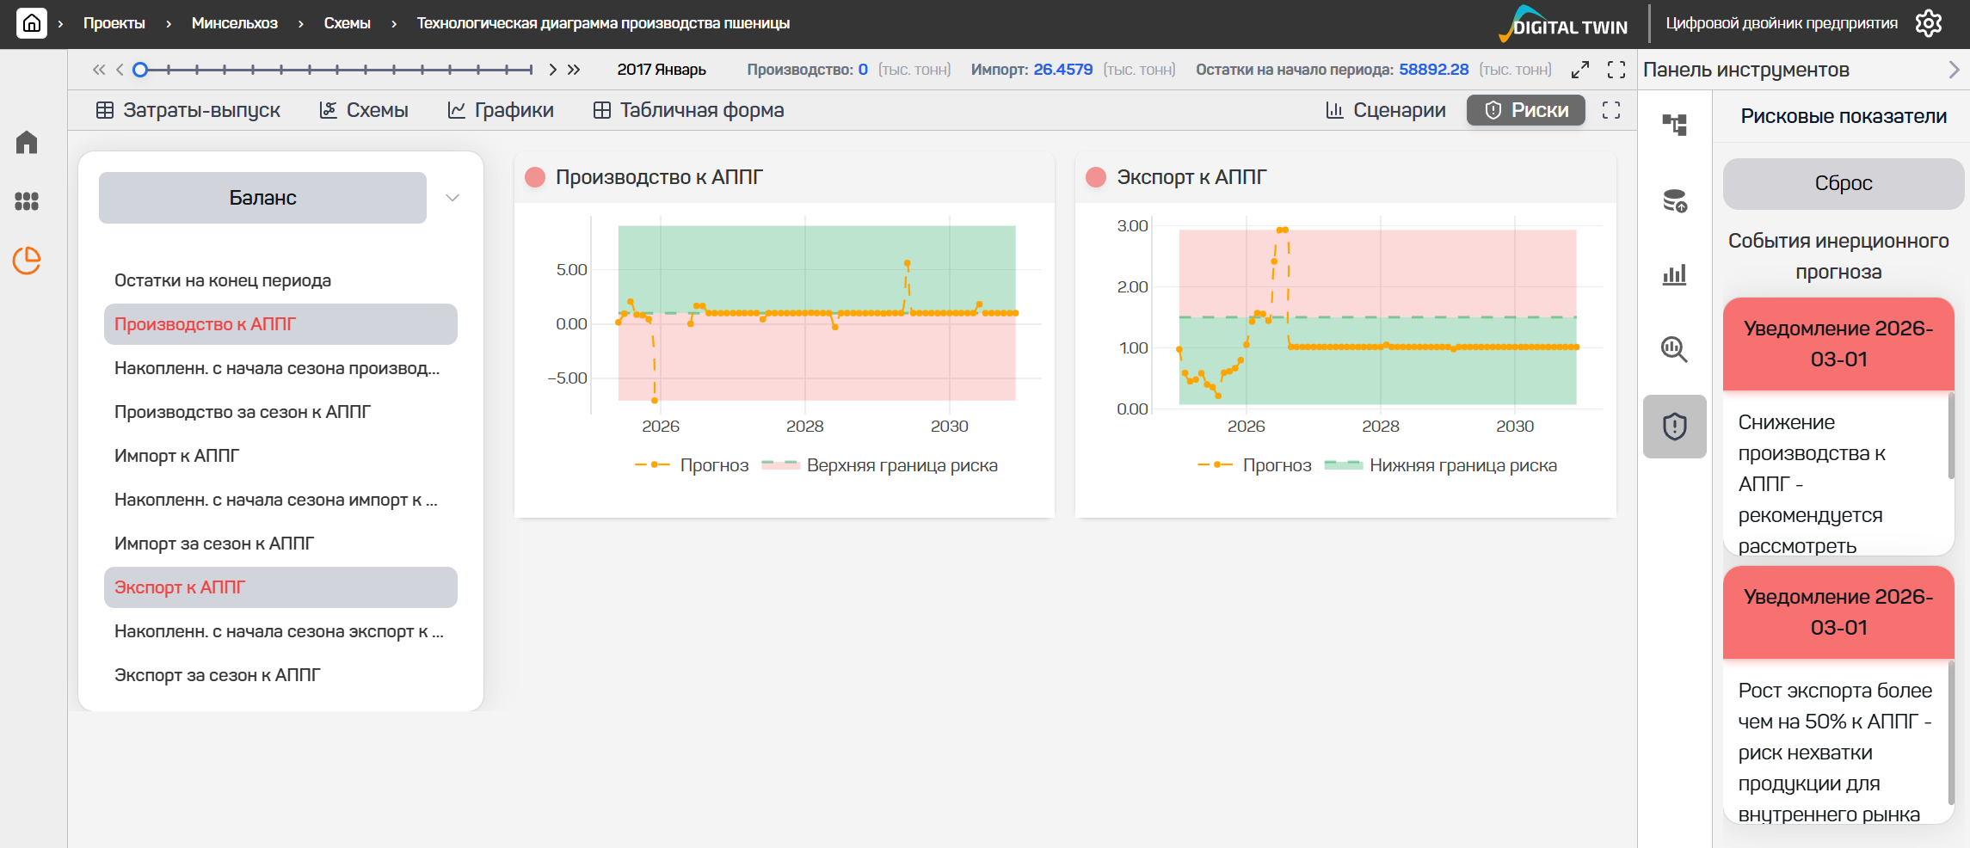
Task: Toggle 'Прогноз' legend in the export chart
Action: pyautogui.click(x=1255, y=465)
